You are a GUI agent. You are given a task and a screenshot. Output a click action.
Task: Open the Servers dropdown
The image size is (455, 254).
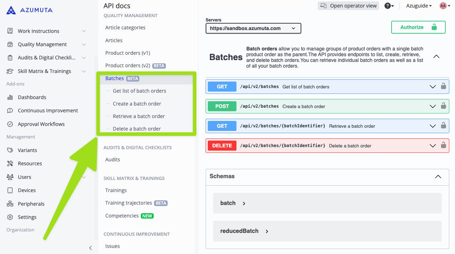pyautogui.click(x=253, y=28)
